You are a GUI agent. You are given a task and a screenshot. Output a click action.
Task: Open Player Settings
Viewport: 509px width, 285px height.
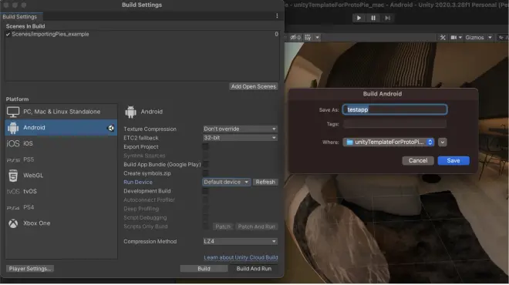(30, 269)
